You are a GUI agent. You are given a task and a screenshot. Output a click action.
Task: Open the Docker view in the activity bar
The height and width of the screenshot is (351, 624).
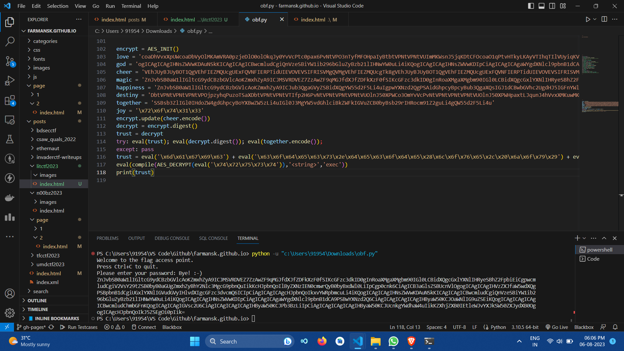(10, 198)
